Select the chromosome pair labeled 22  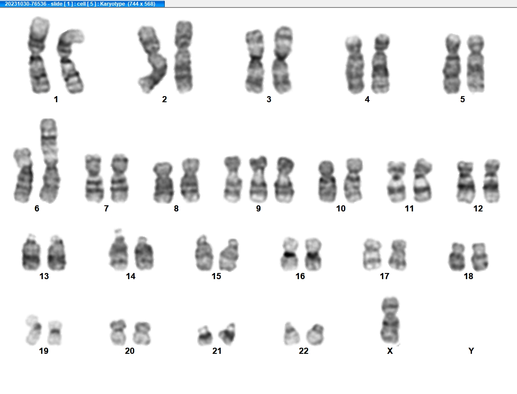pyautogui.click(x=304, y=334)
